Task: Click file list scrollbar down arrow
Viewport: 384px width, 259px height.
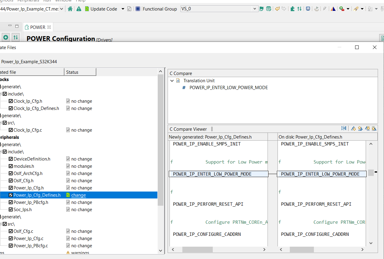Action: 161,250
